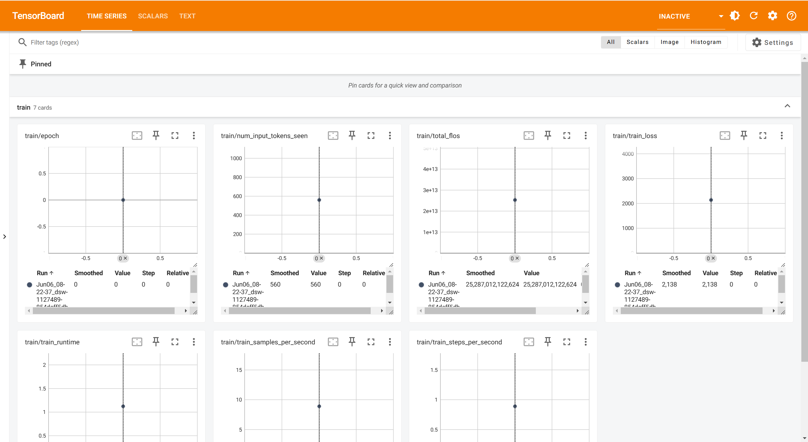Screen dimensions: 808x442
Task: Pin the train/num_input_tokens_seen card
Action: pos(352,136)
